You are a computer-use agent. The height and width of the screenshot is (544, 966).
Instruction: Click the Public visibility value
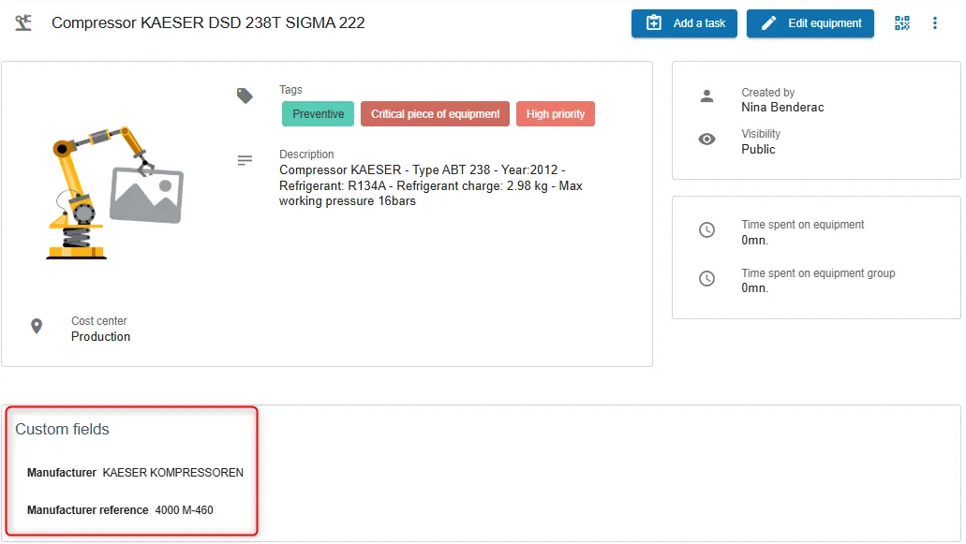pos(758,149)
